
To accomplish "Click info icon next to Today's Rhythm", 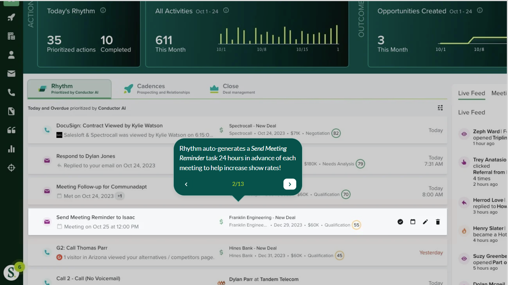I will 103,10.
